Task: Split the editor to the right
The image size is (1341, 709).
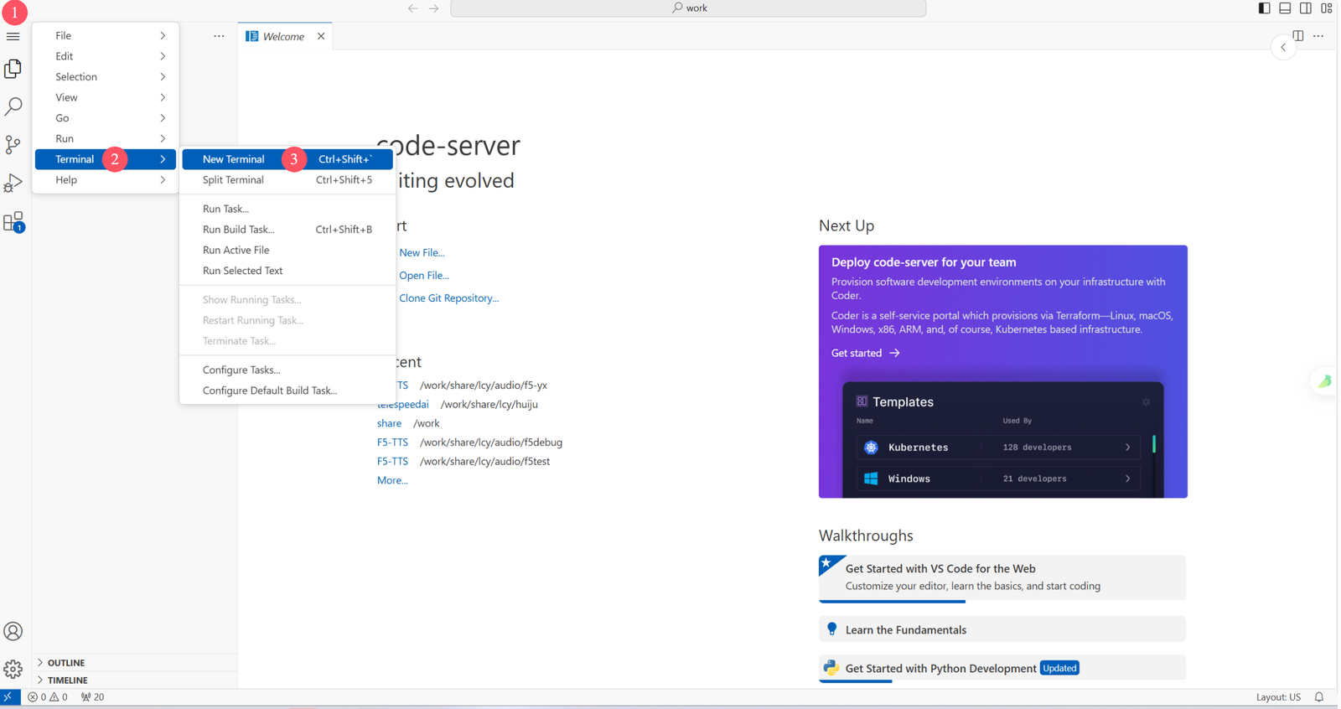Action: point(1298,36)
